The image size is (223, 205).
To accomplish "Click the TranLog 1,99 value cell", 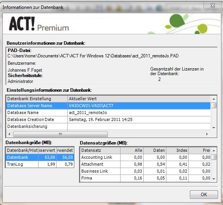I will 47,164.
